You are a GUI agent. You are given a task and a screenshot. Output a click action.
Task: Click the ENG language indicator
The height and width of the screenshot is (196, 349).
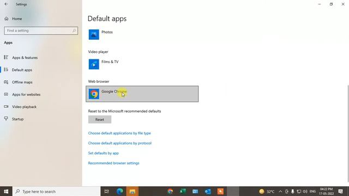point(312,191)
